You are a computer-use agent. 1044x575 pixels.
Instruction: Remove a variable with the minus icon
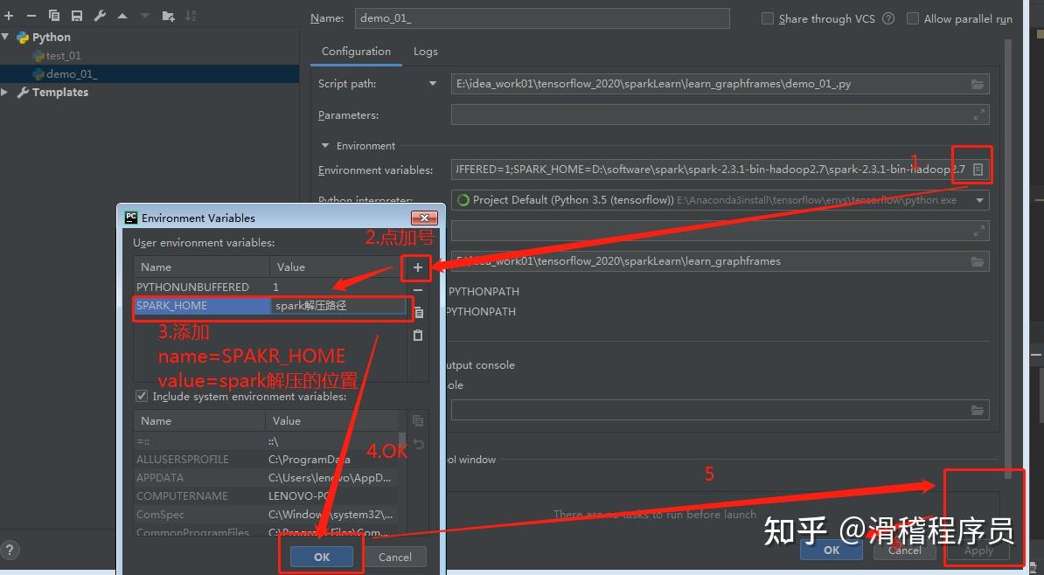[417, 288]
